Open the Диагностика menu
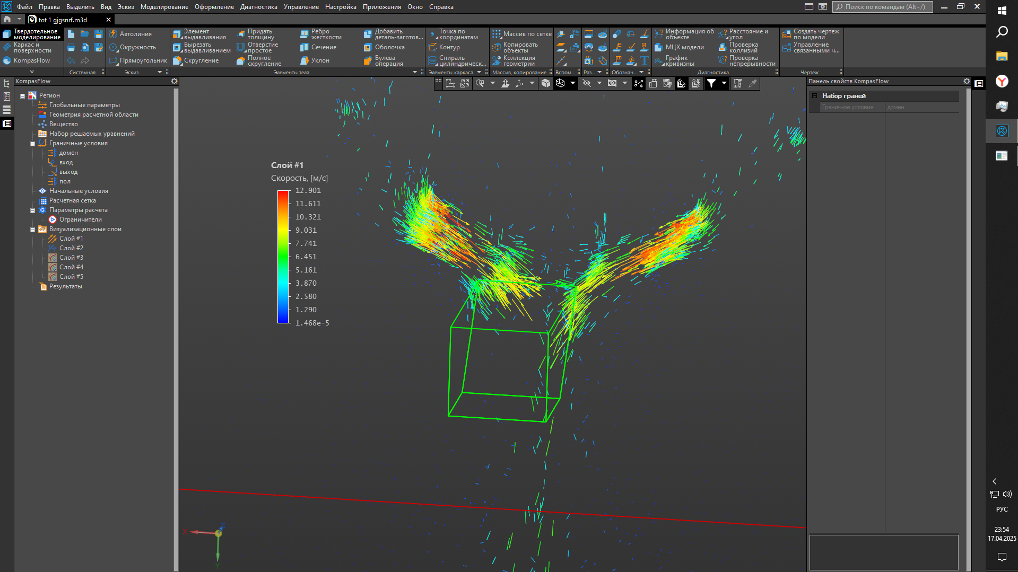 [x=258, y=7]
